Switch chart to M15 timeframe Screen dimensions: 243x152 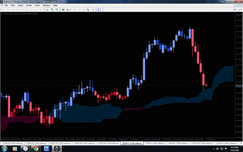click(x=13, y=10)
